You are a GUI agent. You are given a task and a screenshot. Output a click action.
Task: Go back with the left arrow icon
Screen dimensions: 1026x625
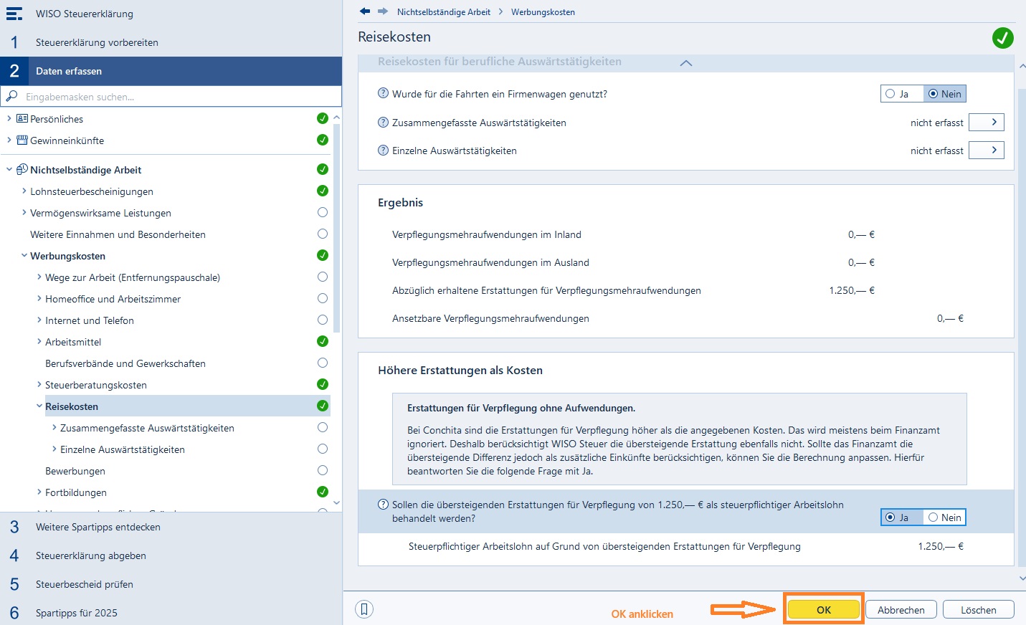pos(365,11)
